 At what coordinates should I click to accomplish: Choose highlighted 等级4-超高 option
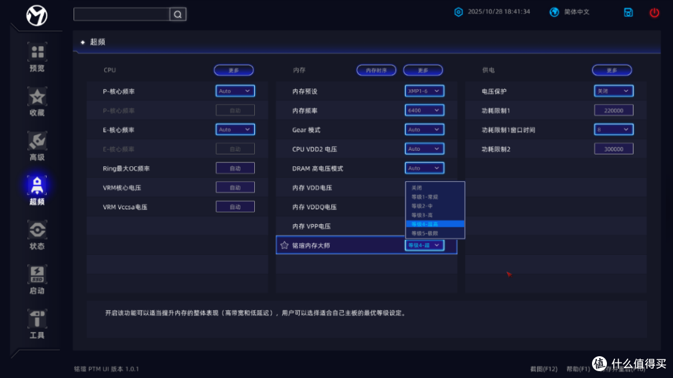click(435, 224)
